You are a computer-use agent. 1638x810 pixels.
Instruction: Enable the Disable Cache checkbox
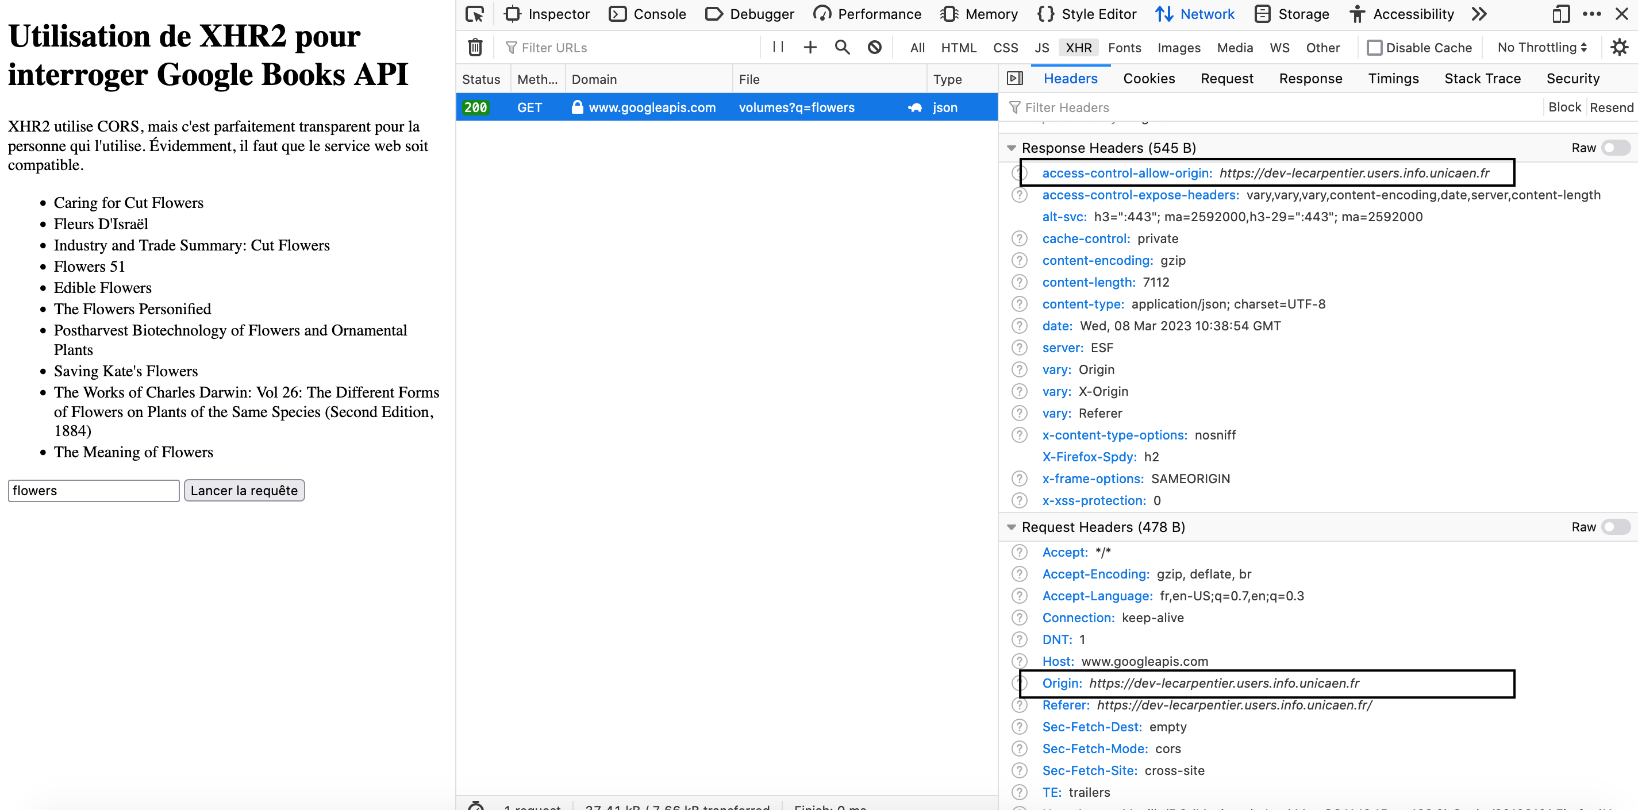coord(1375,48)
